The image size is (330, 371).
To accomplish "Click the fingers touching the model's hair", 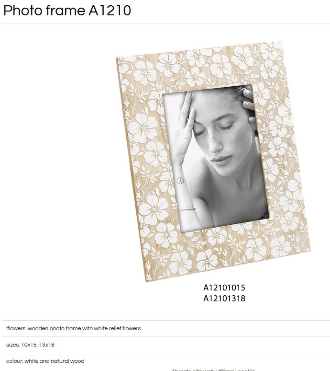I will pos(249,104).
